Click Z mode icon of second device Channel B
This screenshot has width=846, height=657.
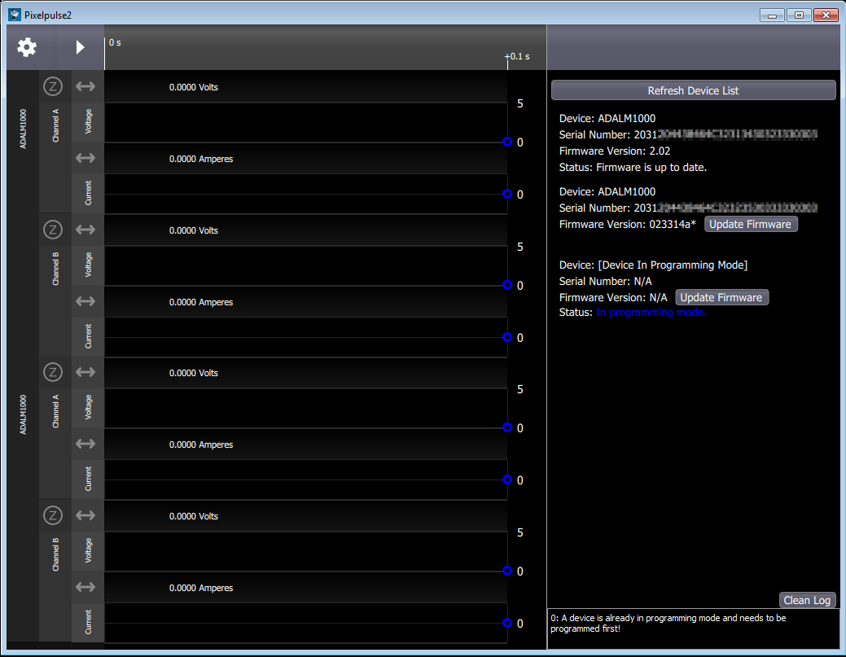tap(53, 515)
